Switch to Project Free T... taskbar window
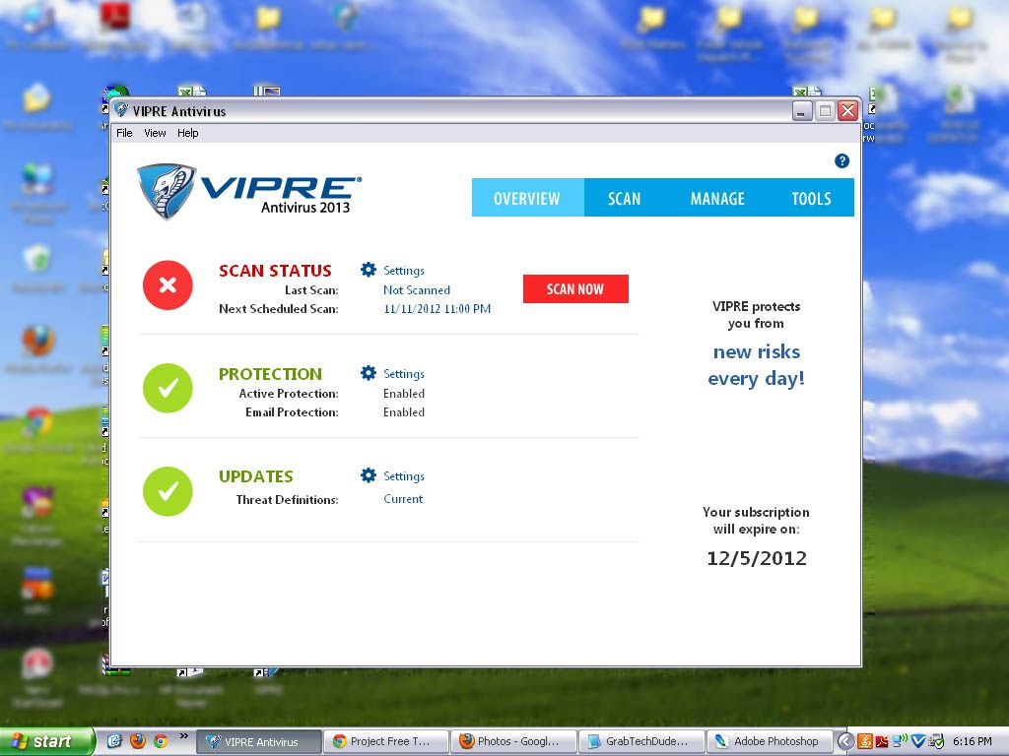The image size is (1009, 756). (x=385, y=742)
